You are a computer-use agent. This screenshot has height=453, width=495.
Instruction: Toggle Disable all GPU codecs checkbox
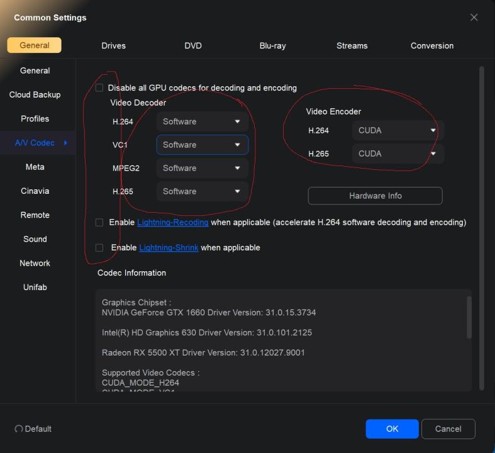[x=99, y=88]
